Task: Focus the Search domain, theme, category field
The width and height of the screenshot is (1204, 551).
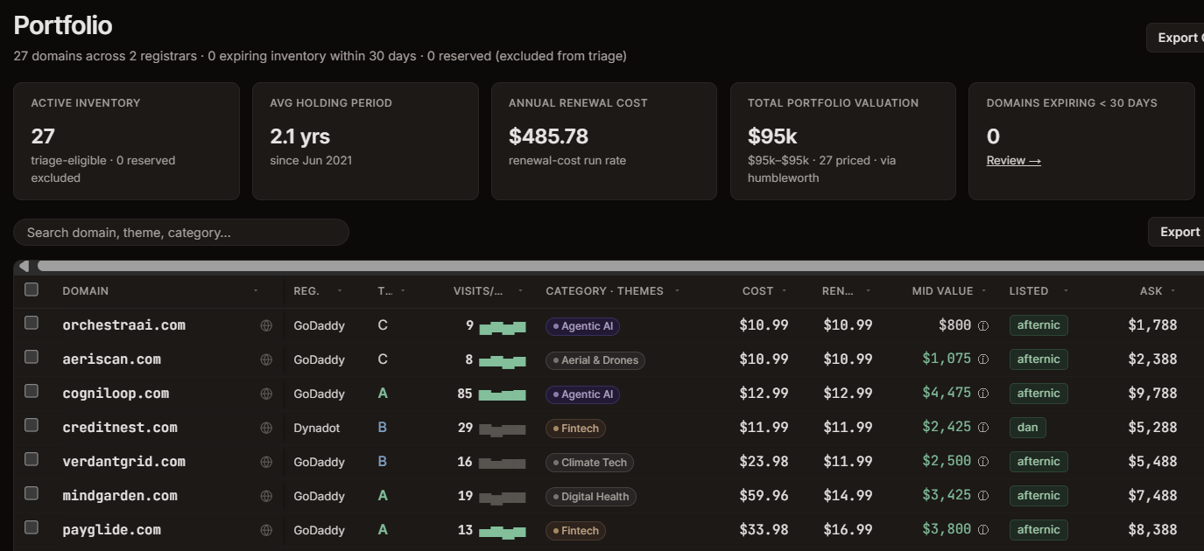Action: (x=181, y=233)
